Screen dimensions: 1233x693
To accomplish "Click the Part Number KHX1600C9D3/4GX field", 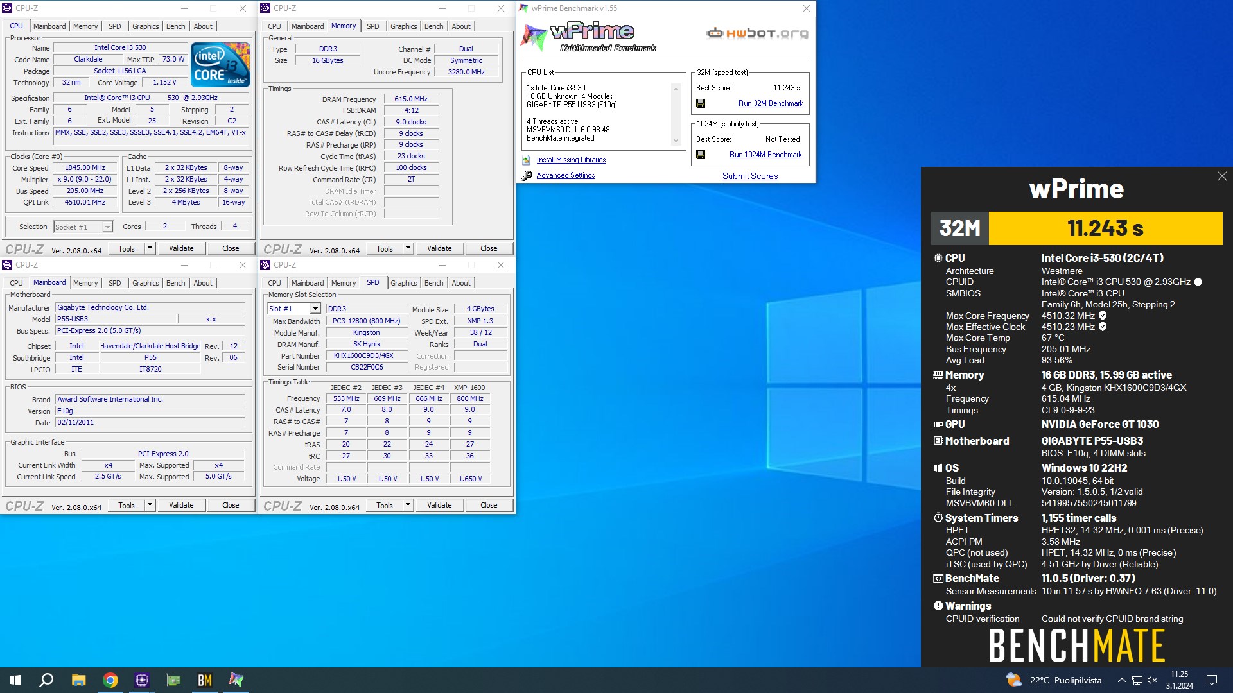I will [x=367, y=355].
